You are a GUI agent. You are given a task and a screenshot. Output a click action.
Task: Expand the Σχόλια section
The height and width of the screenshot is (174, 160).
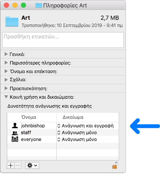6,80
